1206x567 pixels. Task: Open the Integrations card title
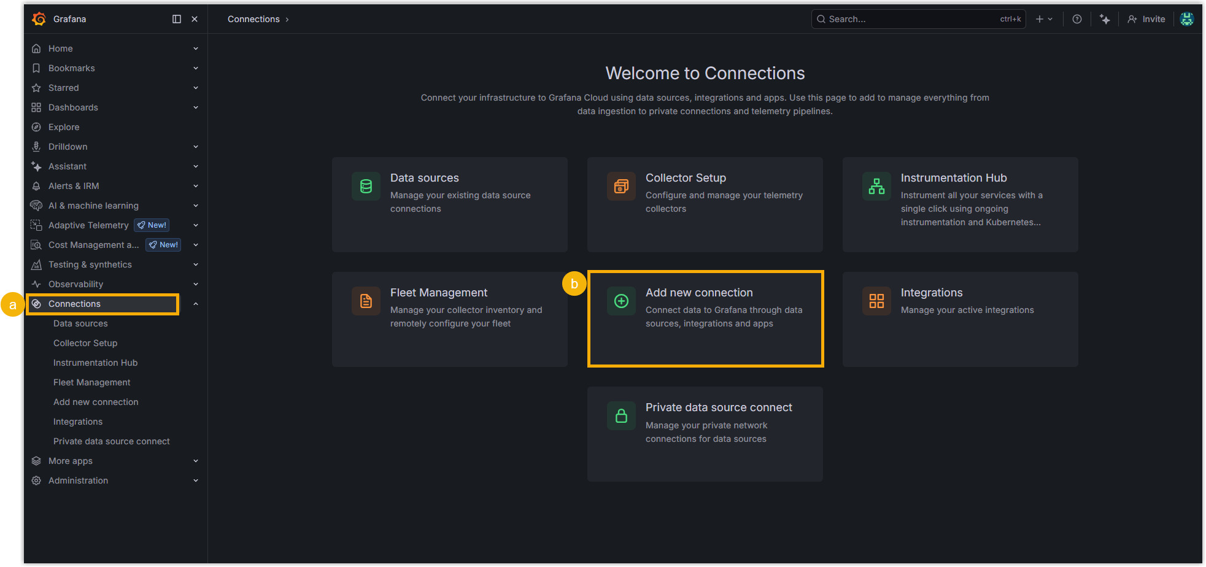point(932,293)
